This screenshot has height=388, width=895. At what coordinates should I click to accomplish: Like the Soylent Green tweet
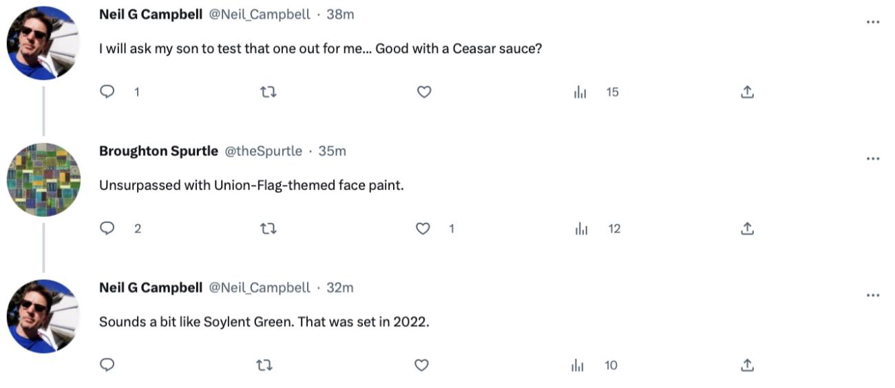[421, 365]
